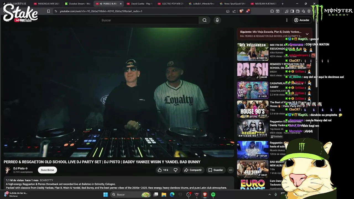
Task: Open Reggaeton Antiguo 3:11:15 thumbnail
Action: (253, 128)
